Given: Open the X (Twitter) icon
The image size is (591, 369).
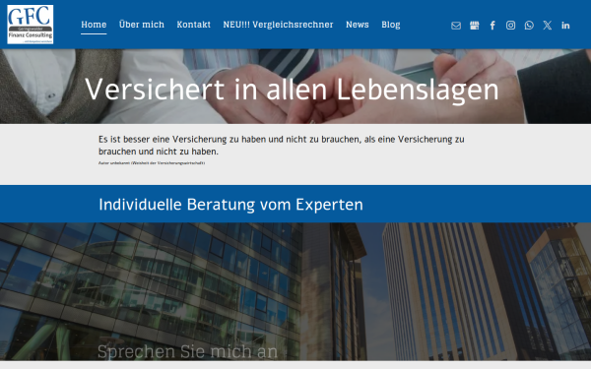Looking at the screenshot, I should pyautogui.click(x=548, y=26).
